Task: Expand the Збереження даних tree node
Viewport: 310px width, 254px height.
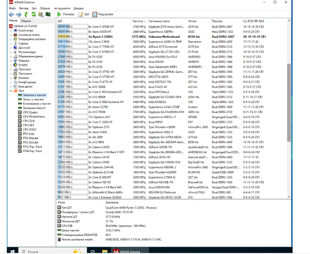Action: click(x=11, y=56)
